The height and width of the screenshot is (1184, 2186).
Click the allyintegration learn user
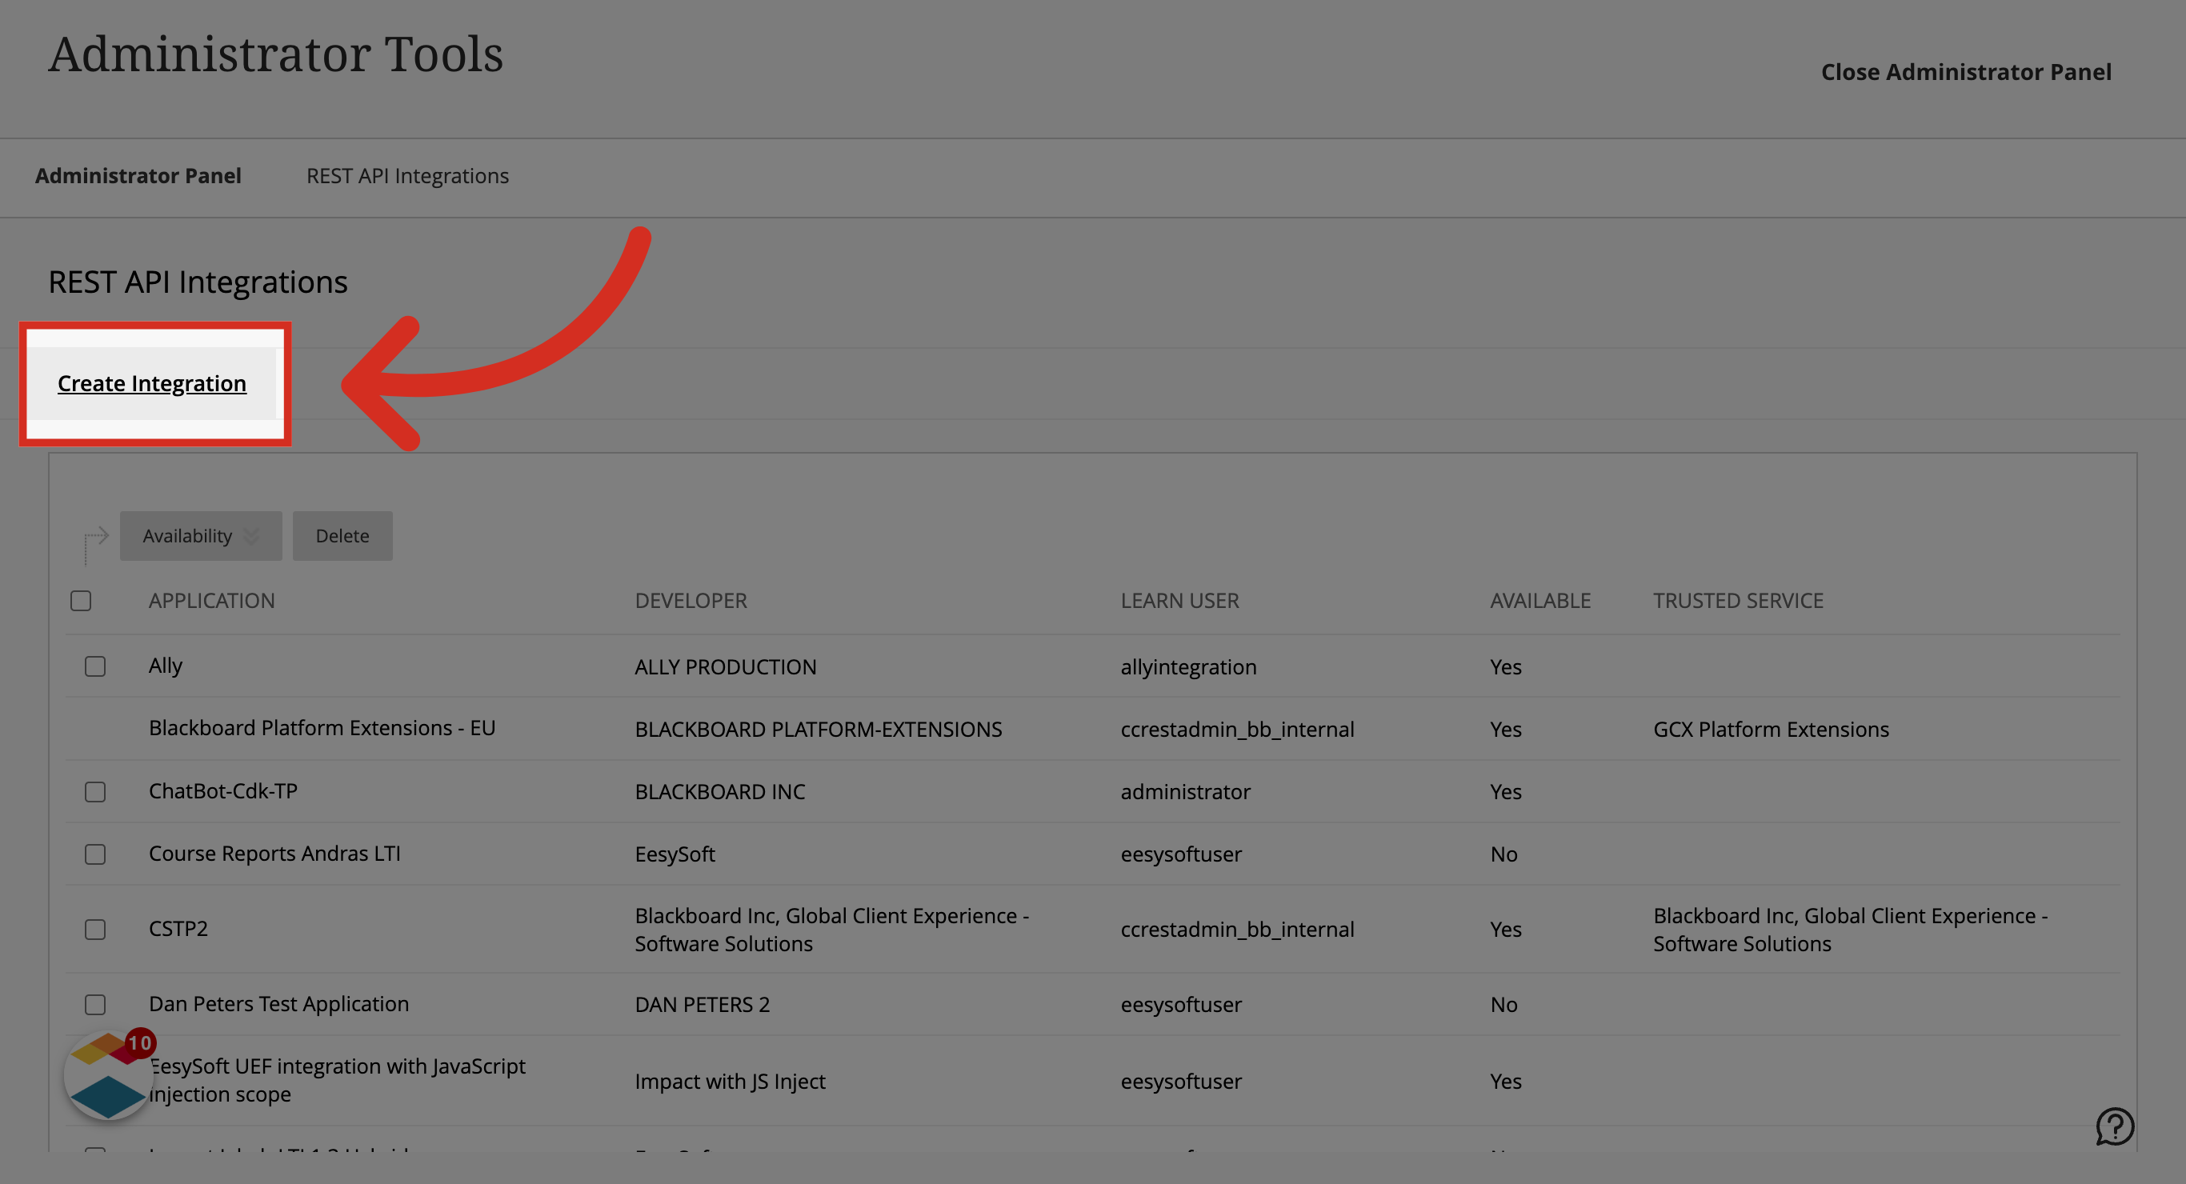click(1188, 667)
